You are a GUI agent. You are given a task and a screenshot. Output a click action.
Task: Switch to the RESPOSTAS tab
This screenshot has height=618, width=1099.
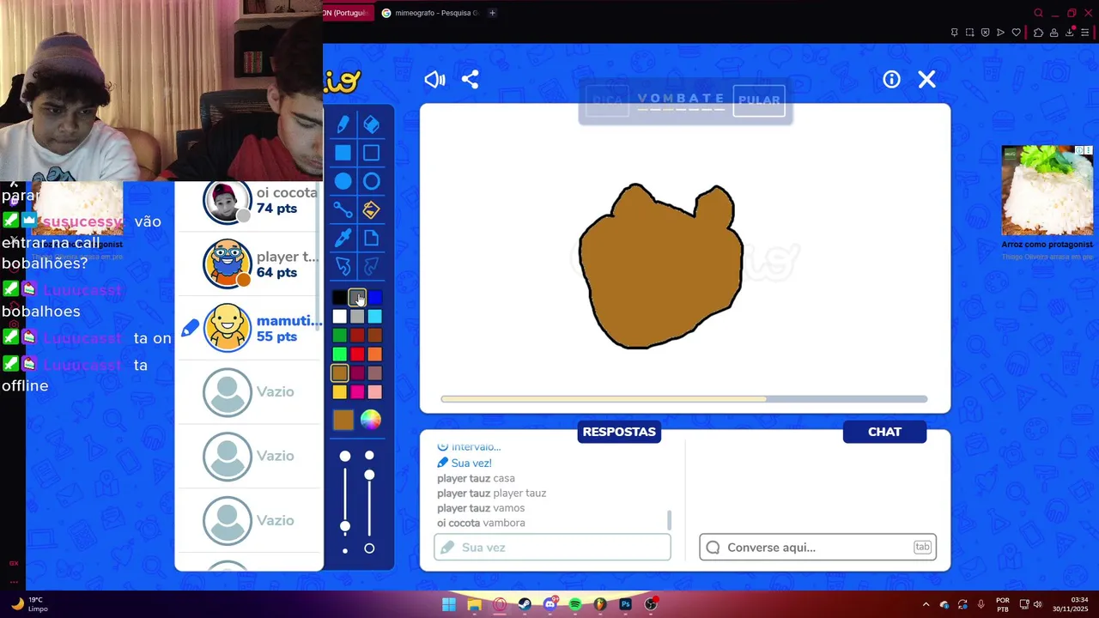(619, 432)
